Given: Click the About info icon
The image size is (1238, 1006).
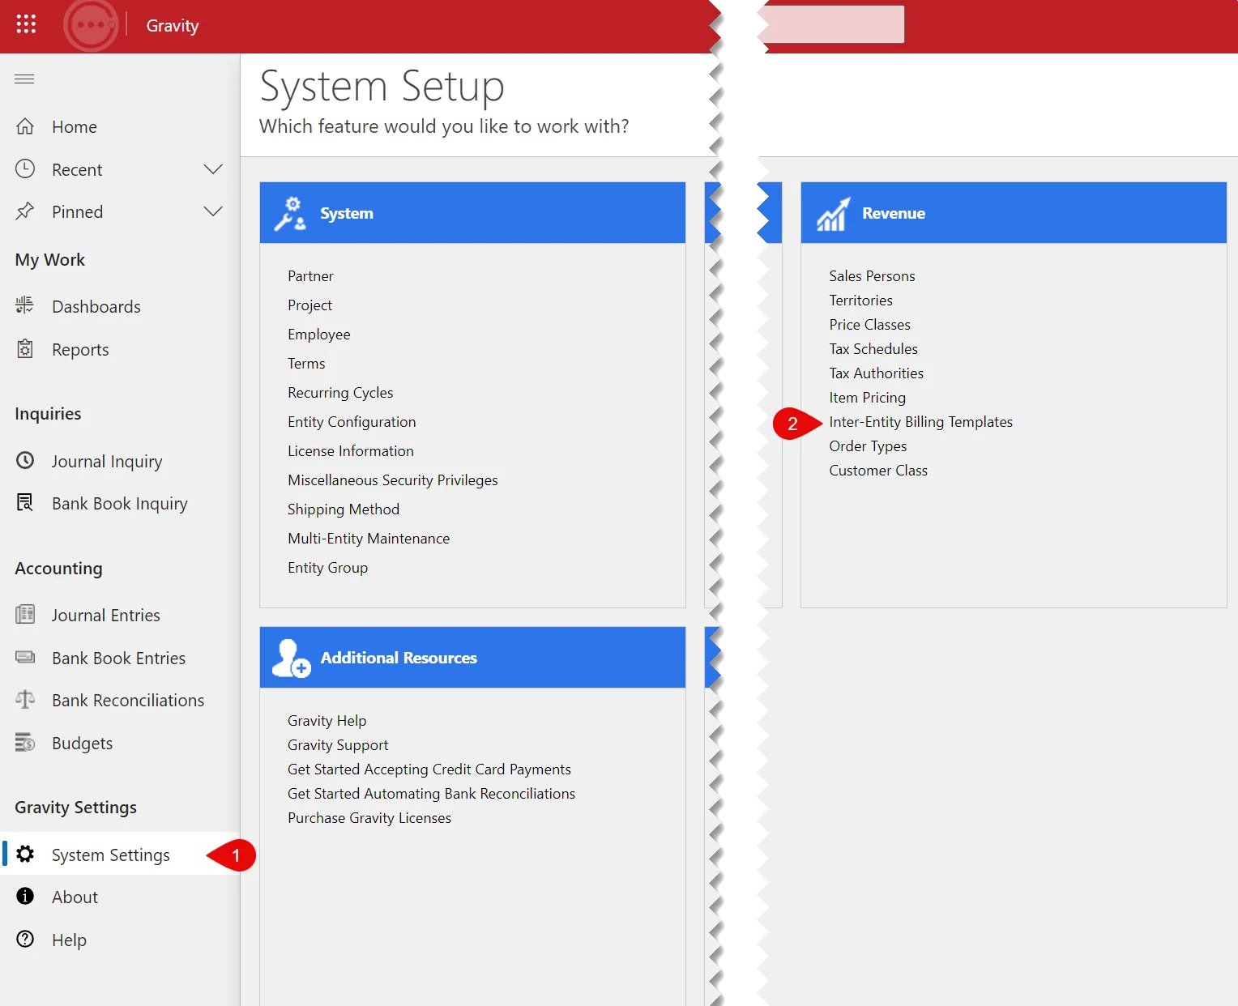Looking at the screenshot, I should point(25,896).
